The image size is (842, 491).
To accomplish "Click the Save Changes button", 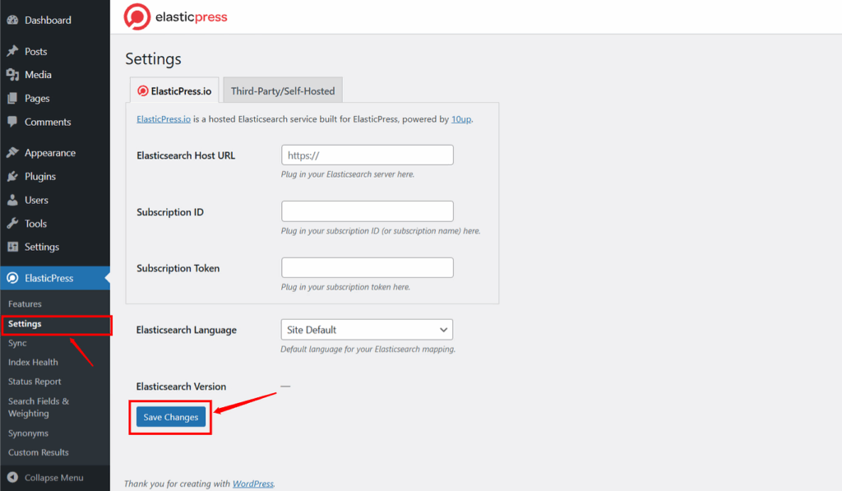I will tap(170, 417).
